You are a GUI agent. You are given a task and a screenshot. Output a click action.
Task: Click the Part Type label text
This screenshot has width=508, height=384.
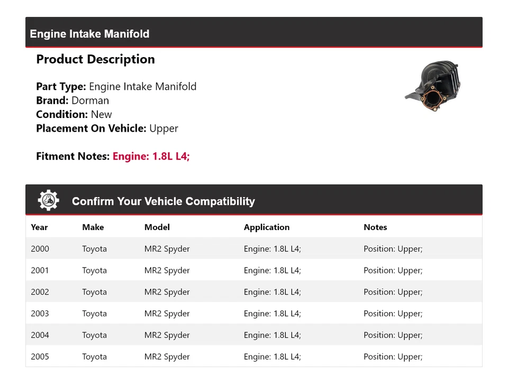pos(61,86)
